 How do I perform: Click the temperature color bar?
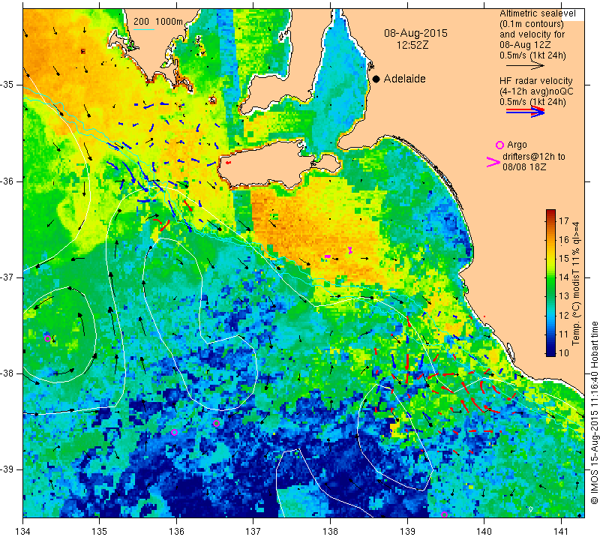(x=550, y=283)
